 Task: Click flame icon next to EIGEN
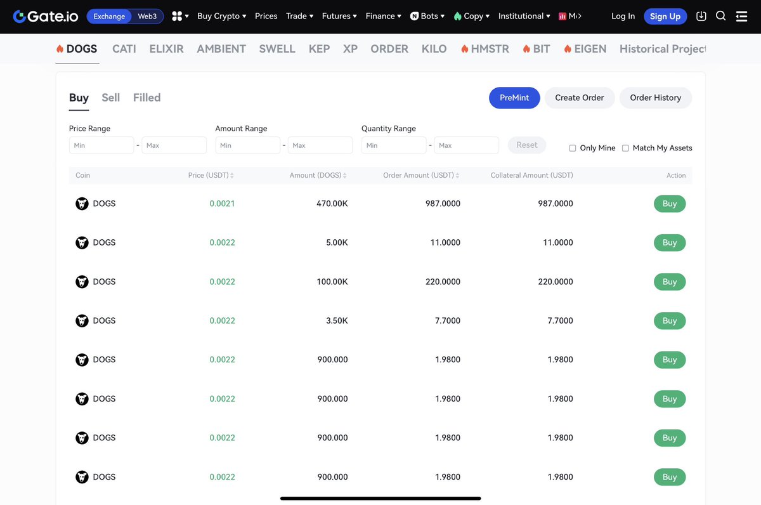tap(568, 49)
